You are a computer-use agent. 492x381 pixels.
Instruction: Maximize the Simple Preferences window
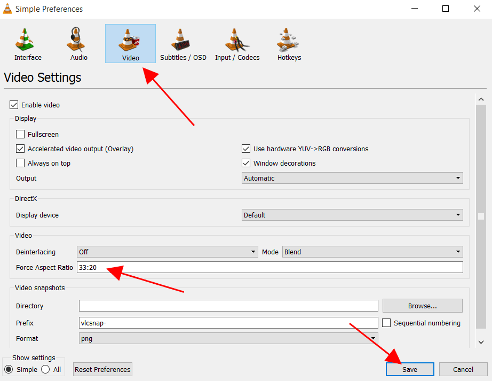click(446, 9)
